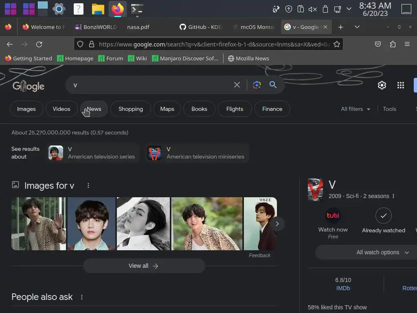Switch to the nasa.pdf tab

[x=138, y=27]
